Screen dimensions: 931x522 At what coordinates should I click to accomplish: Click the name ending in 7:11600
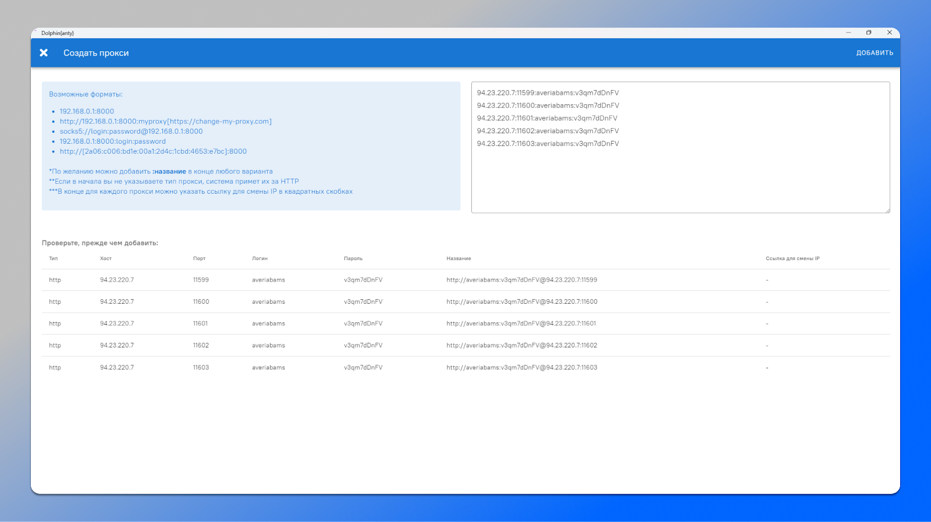(x=522, y=301)
